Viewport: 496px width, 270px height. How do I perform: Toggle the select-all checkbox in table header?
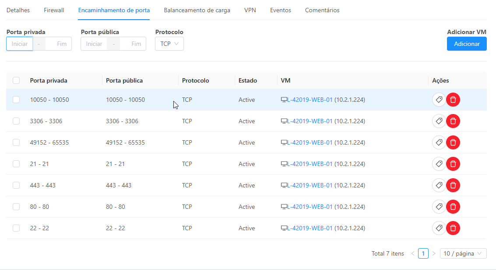coord(16,80)
